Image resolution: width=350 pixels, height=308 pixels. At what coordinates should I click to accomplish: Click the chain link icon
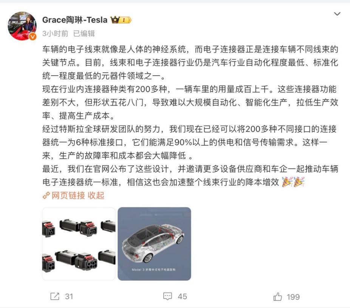tap(46, 196)
